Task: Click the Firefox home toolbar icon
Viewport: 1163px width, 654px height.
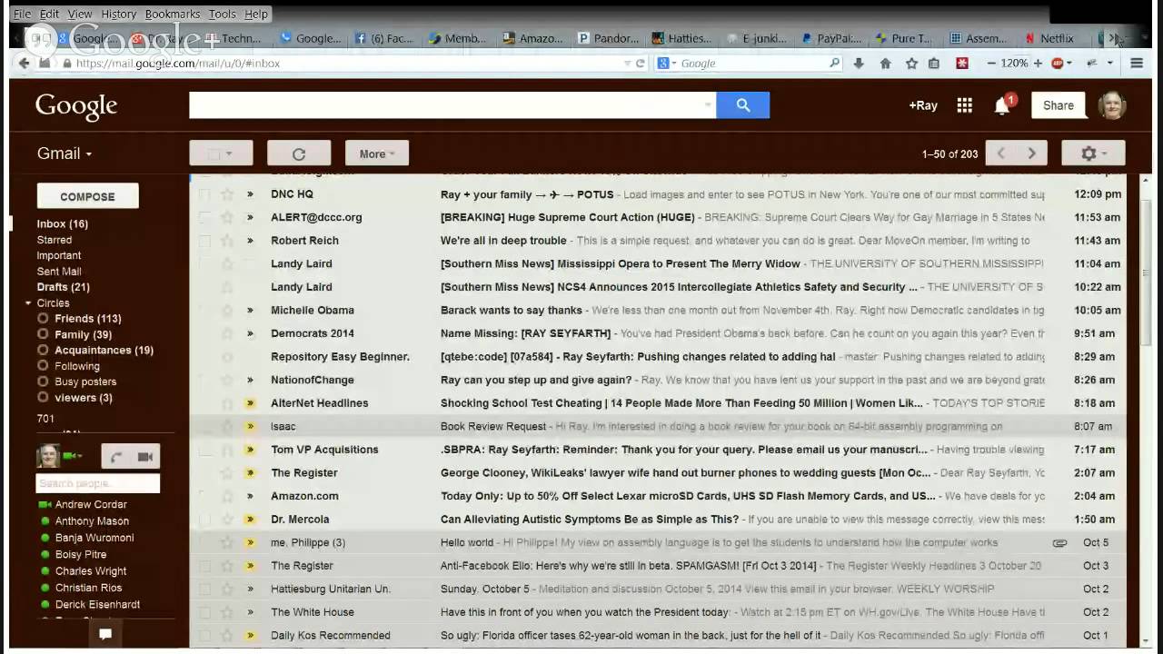Action: 885,64
